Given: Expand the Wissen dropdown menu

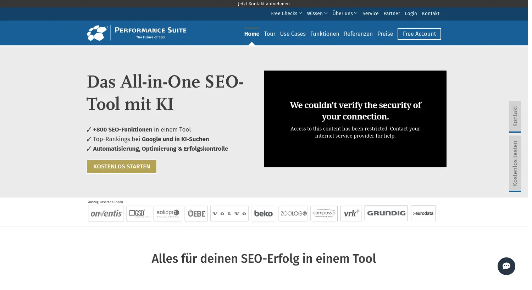Looking at the screenshot, I should [x=317, y=13].
